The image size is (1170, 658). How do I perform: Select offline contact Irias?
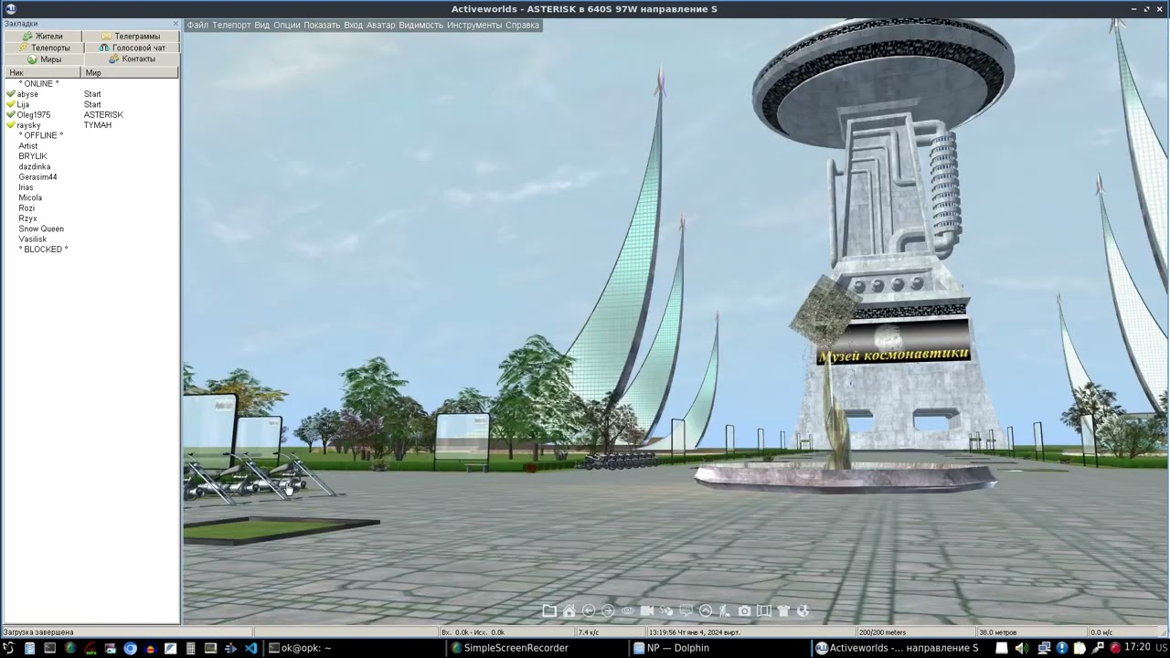[x=26, y=187]
